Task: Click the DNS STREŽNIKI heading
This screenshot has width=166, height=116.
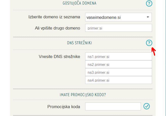Action: [x=79, y=43]
